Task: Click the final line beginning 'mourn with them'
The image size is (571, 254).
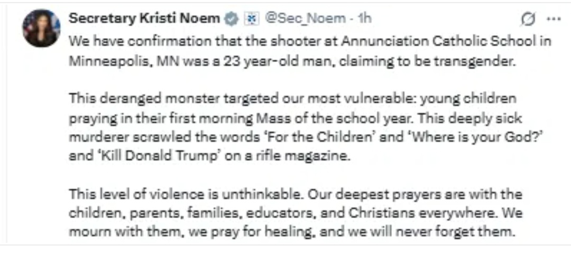Action: click(292, 232)
